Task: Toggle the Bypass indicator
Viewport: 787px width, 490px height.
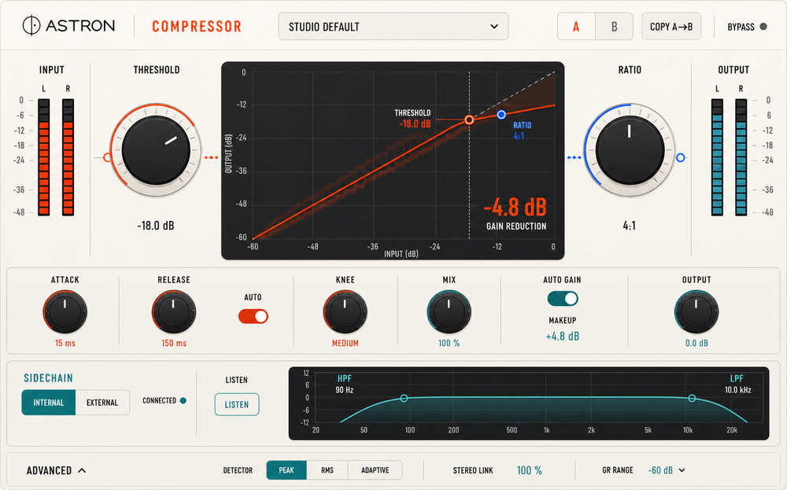Action: 763,27
